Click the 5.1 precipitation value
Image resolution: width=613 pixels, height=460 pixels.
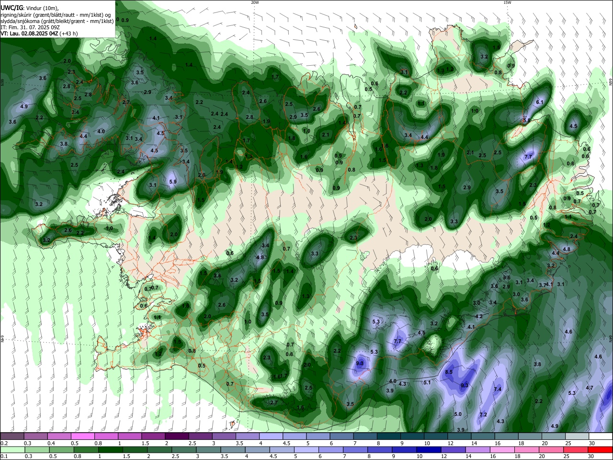[427, 382]
